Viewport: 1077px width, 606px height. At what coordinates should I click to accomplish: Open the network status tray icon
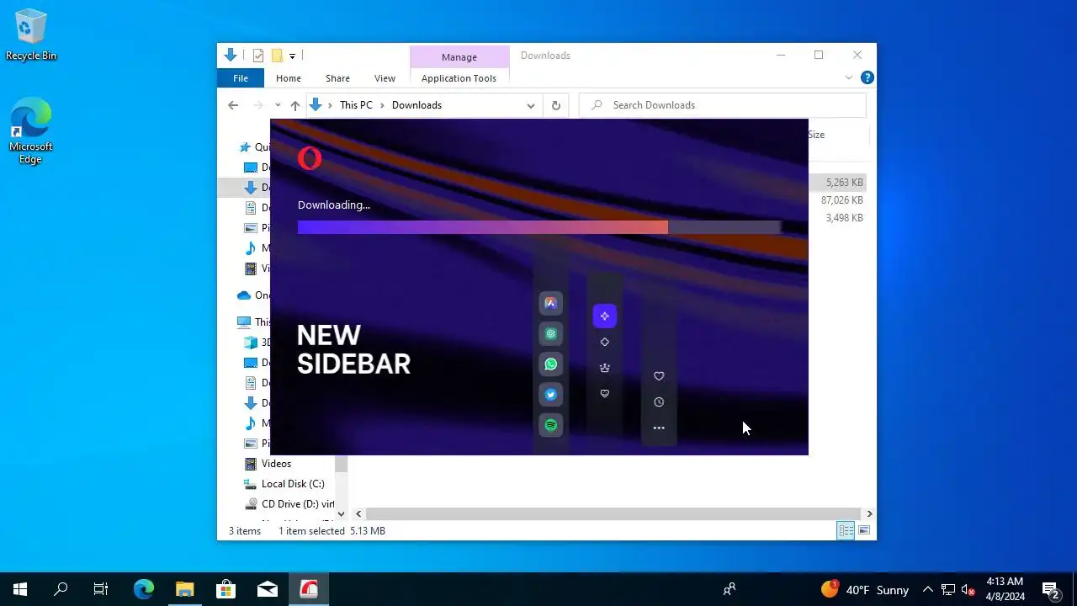[947, 590]
